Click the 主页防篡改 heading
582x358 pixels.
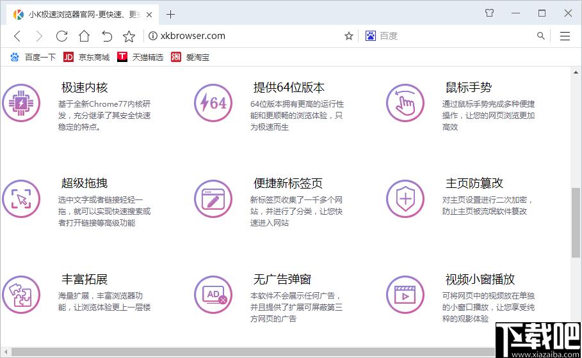(x=474, y=183)
